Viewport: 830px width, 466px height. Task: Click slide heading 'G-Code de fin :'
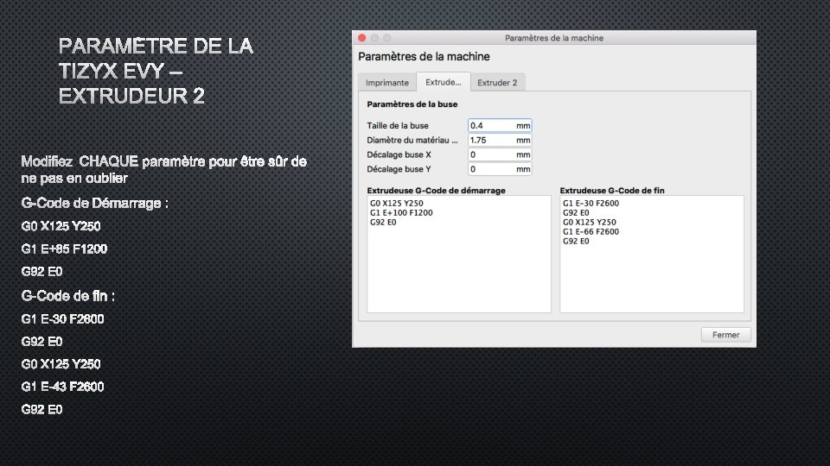(67, 296)
